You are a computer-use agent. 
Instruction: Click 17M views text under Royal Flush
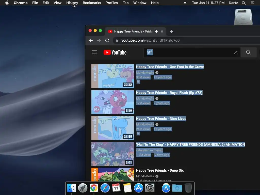point(143,103)
